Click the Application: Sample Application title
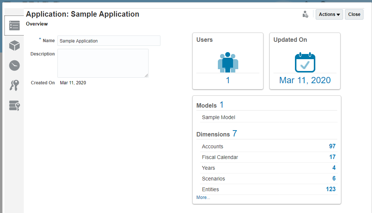This screenshot has width=372, height=213. point(83,14)
